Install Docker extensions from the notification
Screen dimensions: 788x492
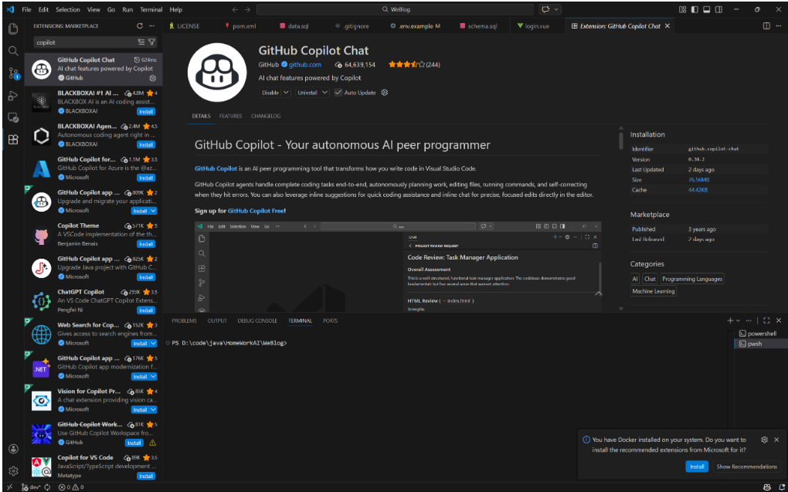point(697,467)
